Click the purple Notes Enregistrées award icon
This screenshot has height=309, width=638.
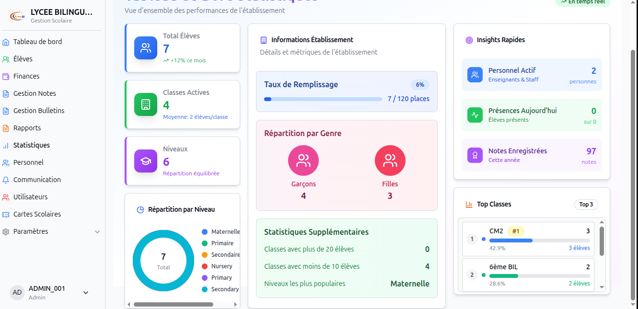[475, 155]
